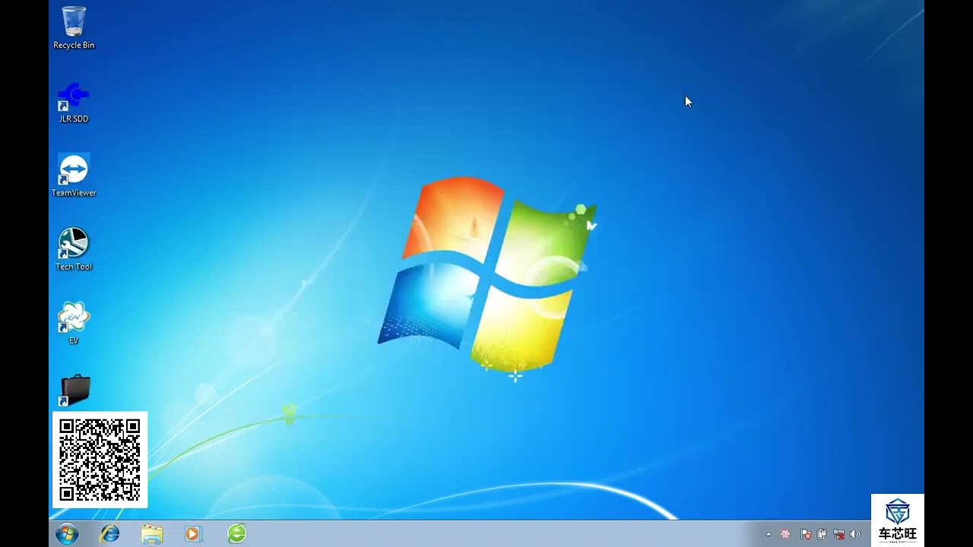973x547 pixels.
Task: Select the EV desktop shortcut
Action: point(74,323)
